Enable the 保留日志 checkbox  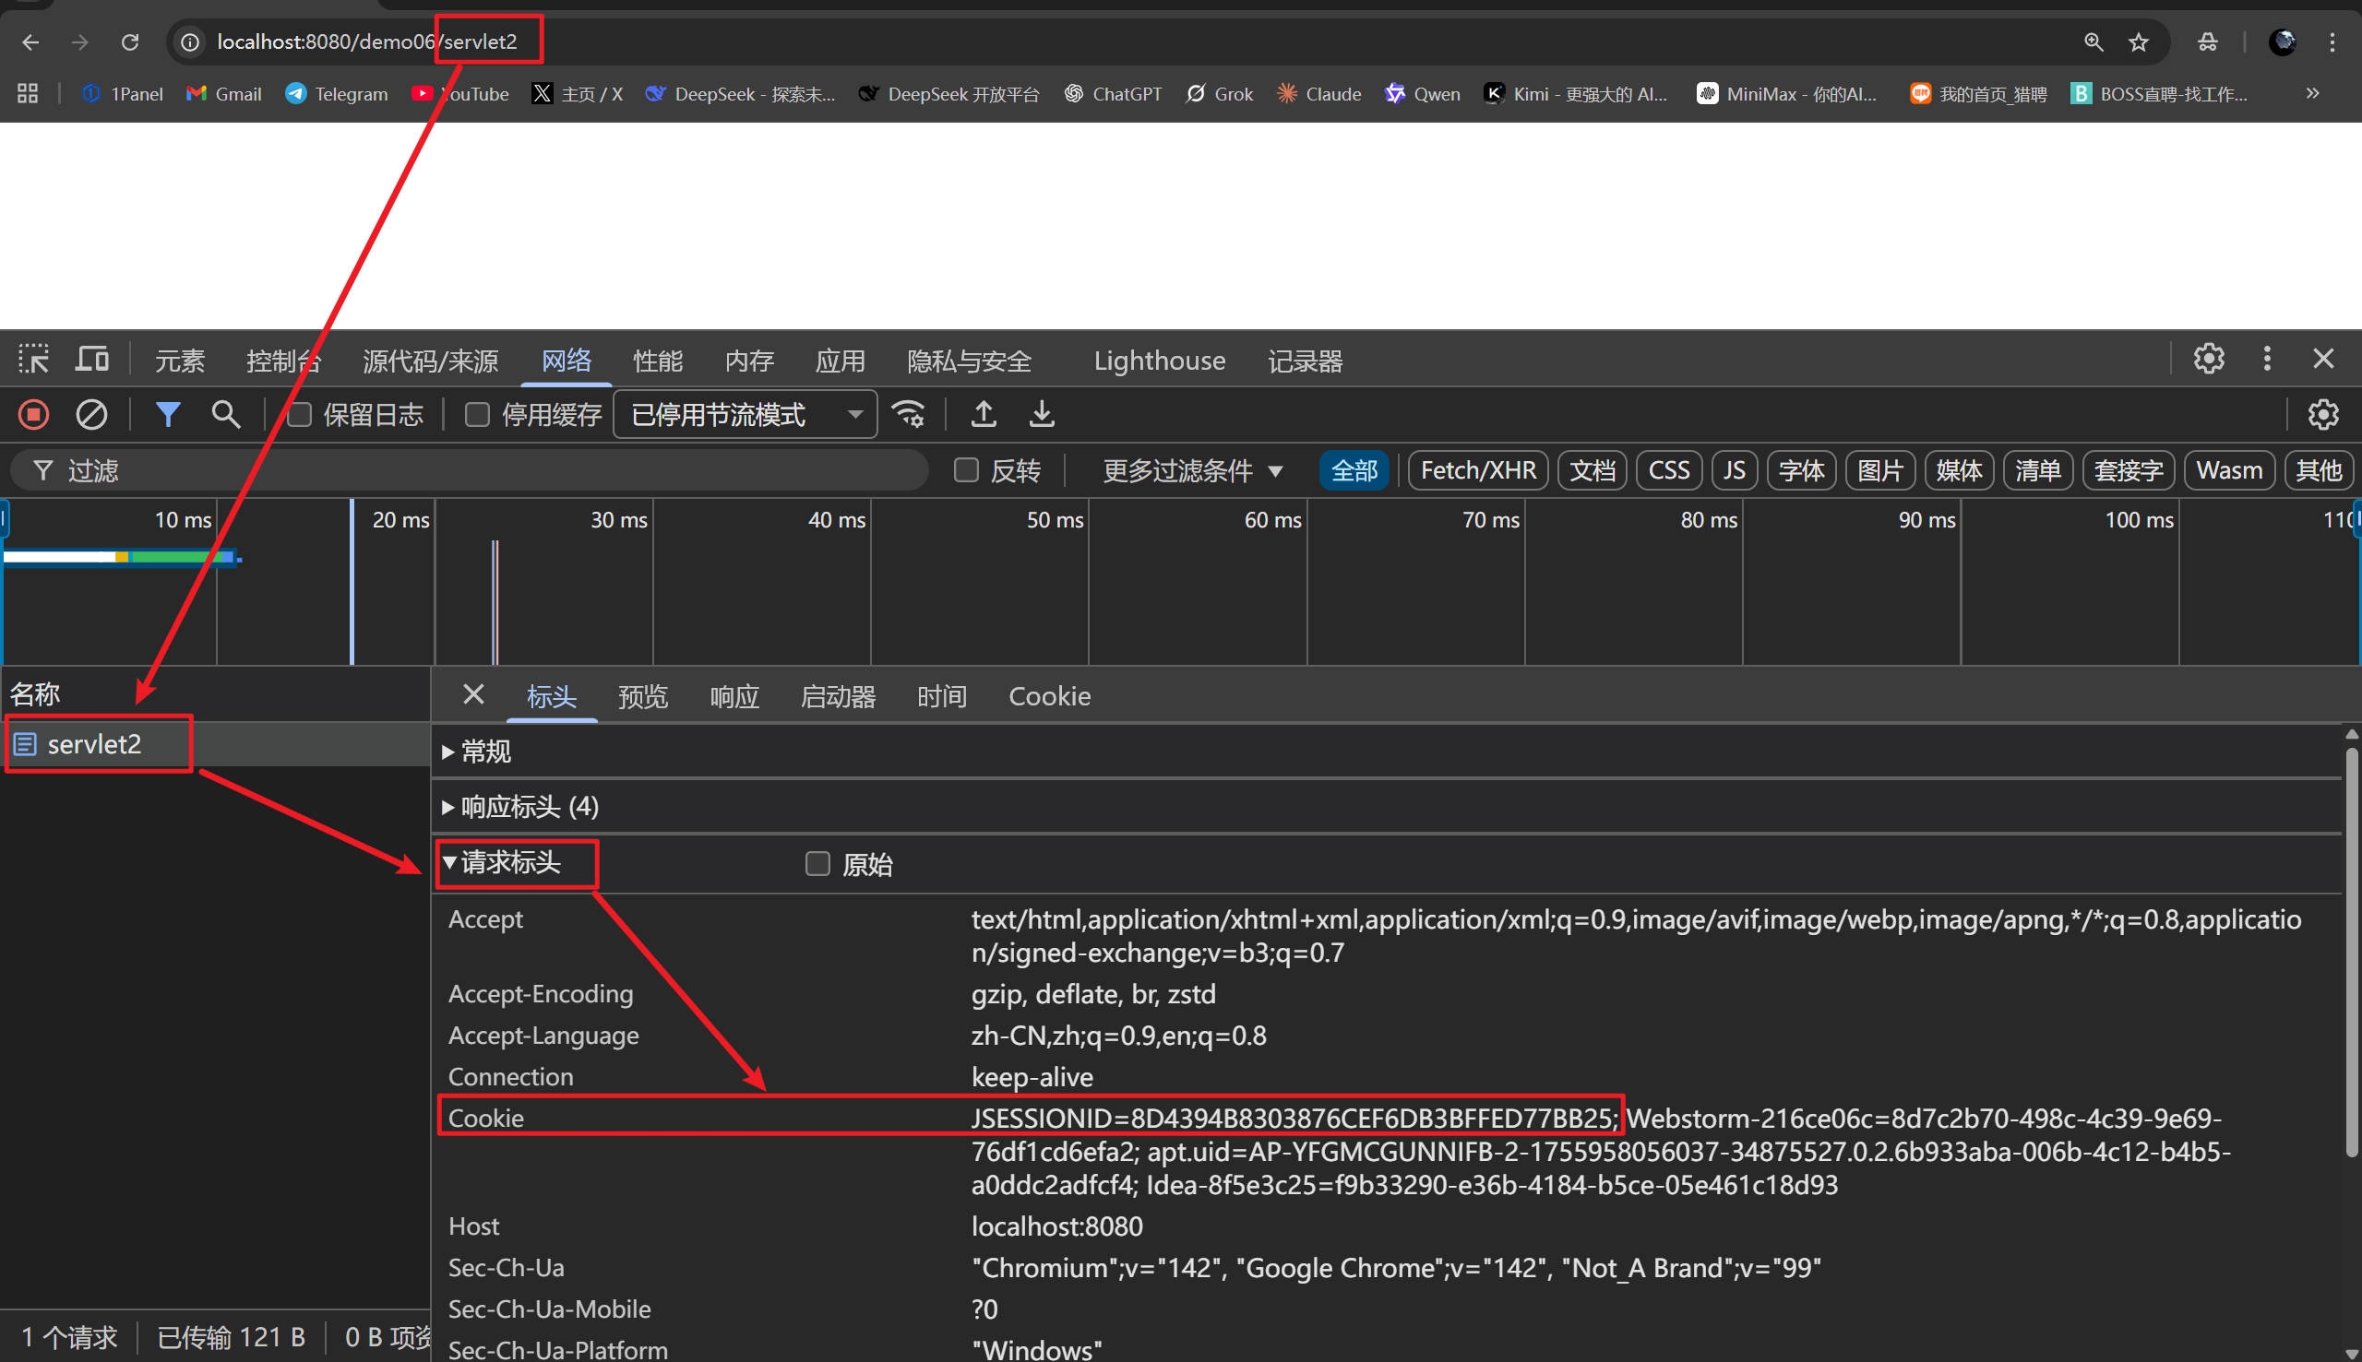[299, 414]
